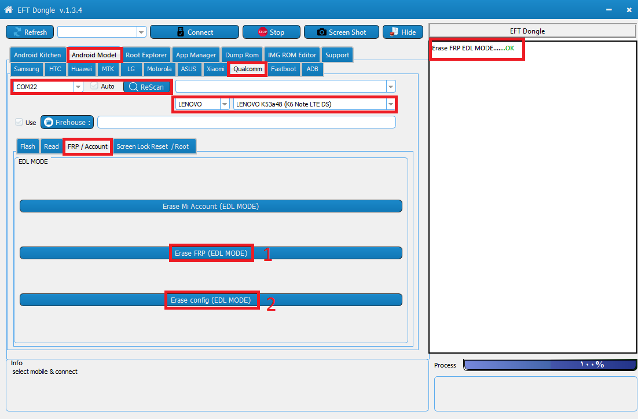Click the home icon in title bar
This screenshot has height=419, width=638.
(8, 9)
